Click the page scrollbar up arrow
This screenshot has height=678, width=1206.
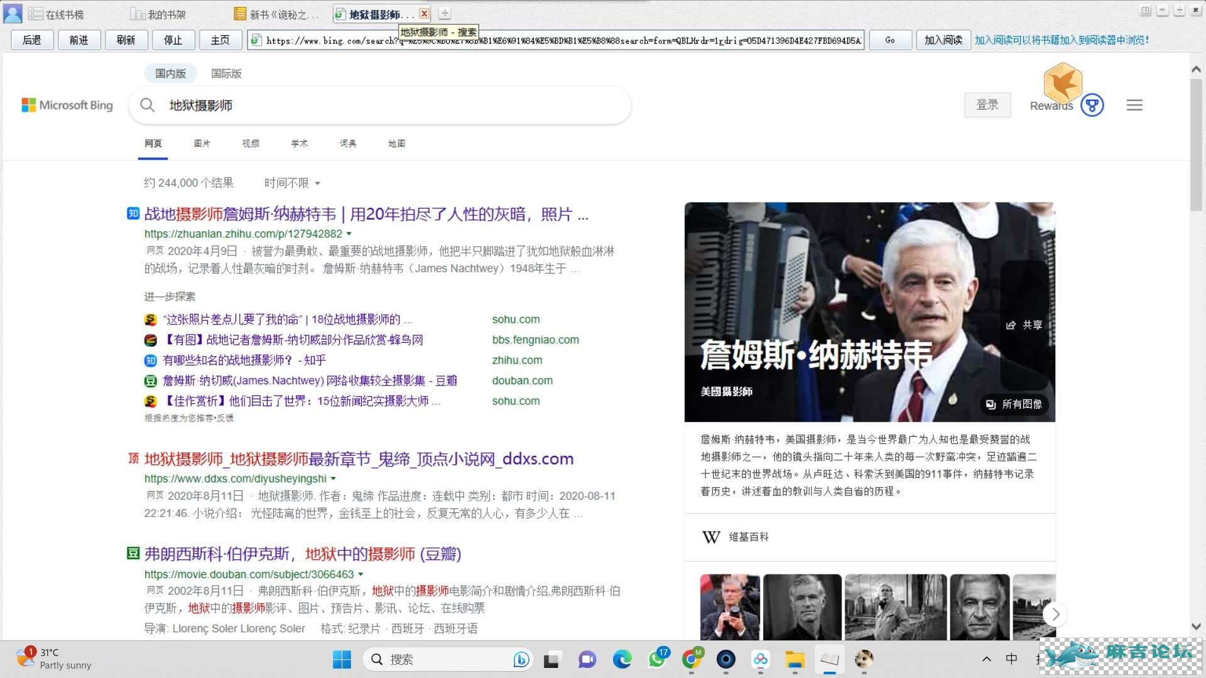pyautogui.click(x=1196, y=70)
